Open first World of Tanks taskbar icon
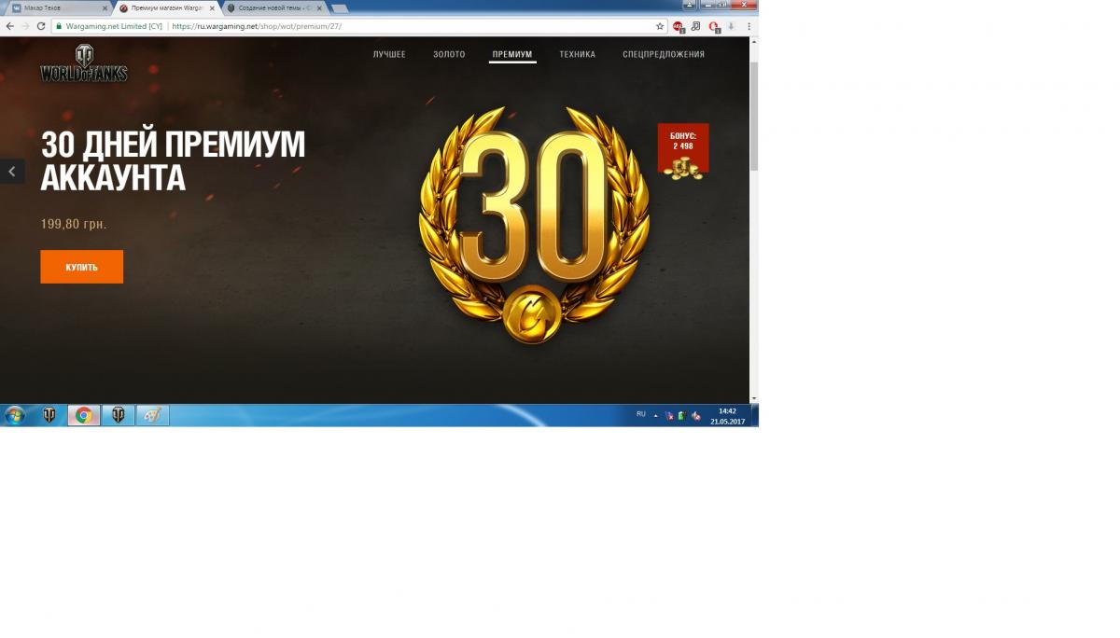The height and width of the screenshot is (638, 1120). [x=49, y=415]
